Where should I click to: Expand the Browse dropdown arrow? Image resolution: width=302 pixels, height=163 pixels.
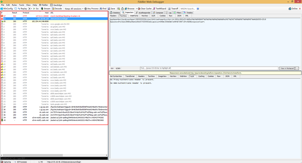[x=136, y=9]
